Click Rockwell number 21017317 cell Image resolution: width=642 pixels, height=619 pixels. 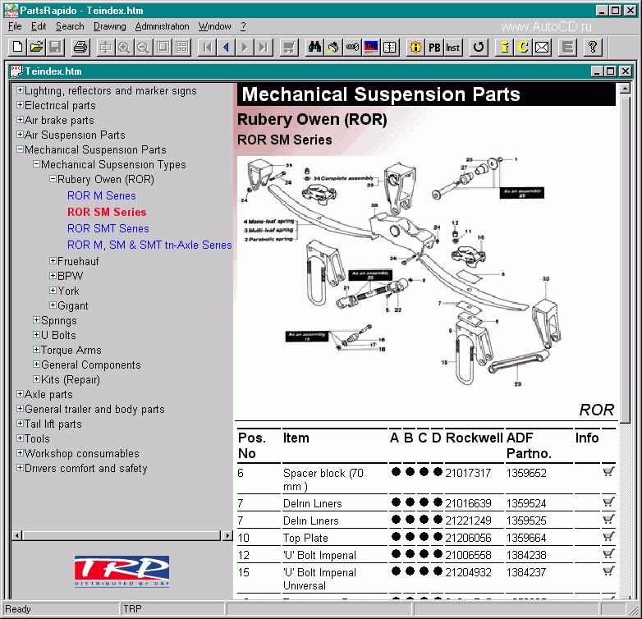pos(468,473)
